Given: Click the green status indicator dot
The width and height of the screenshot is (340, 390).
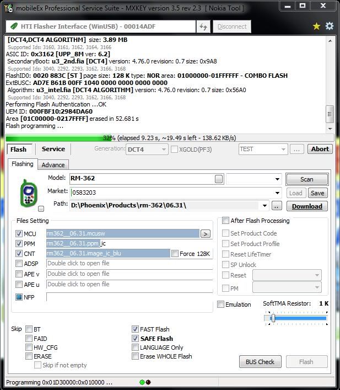Looking at the screenshot, I should (142, 382).
